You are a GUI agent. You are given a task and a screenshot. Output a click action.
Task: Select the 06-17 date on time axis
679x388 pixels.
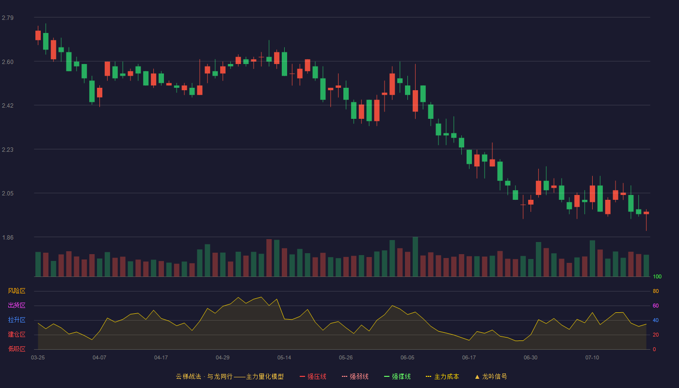pyautogui.click(x=469, y=357)
